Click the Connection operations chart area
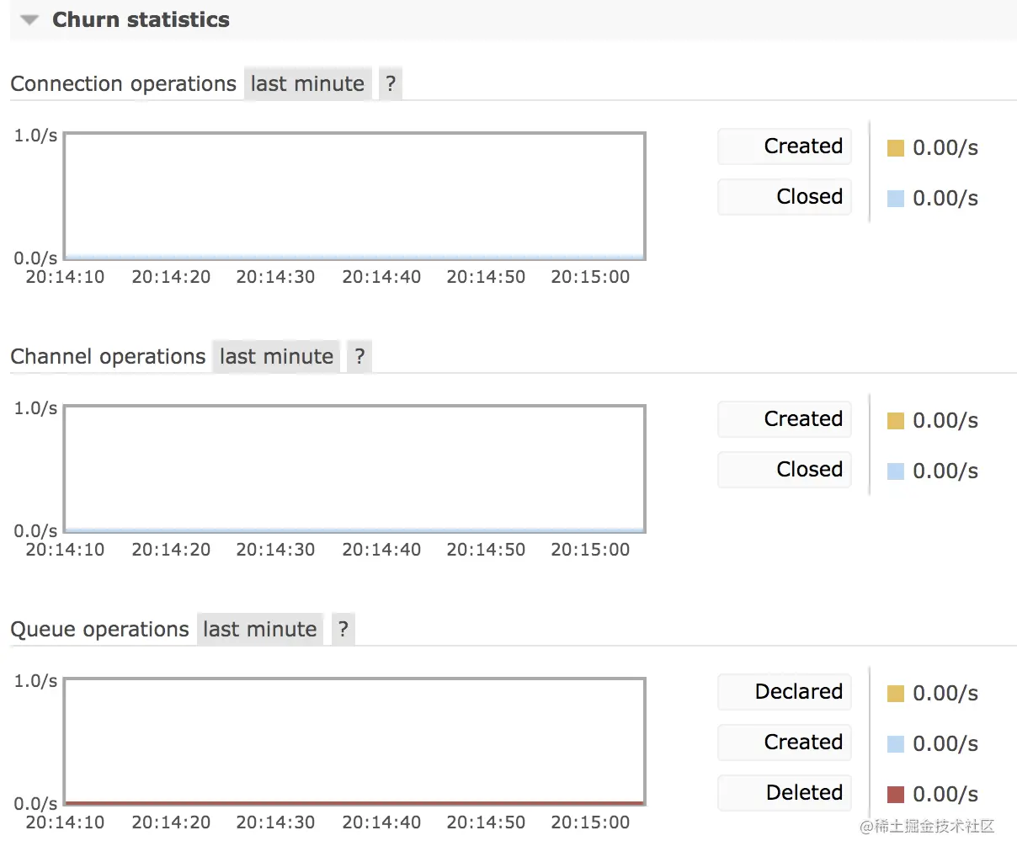This screenshot has height=857, width=1017. (354, 196)
